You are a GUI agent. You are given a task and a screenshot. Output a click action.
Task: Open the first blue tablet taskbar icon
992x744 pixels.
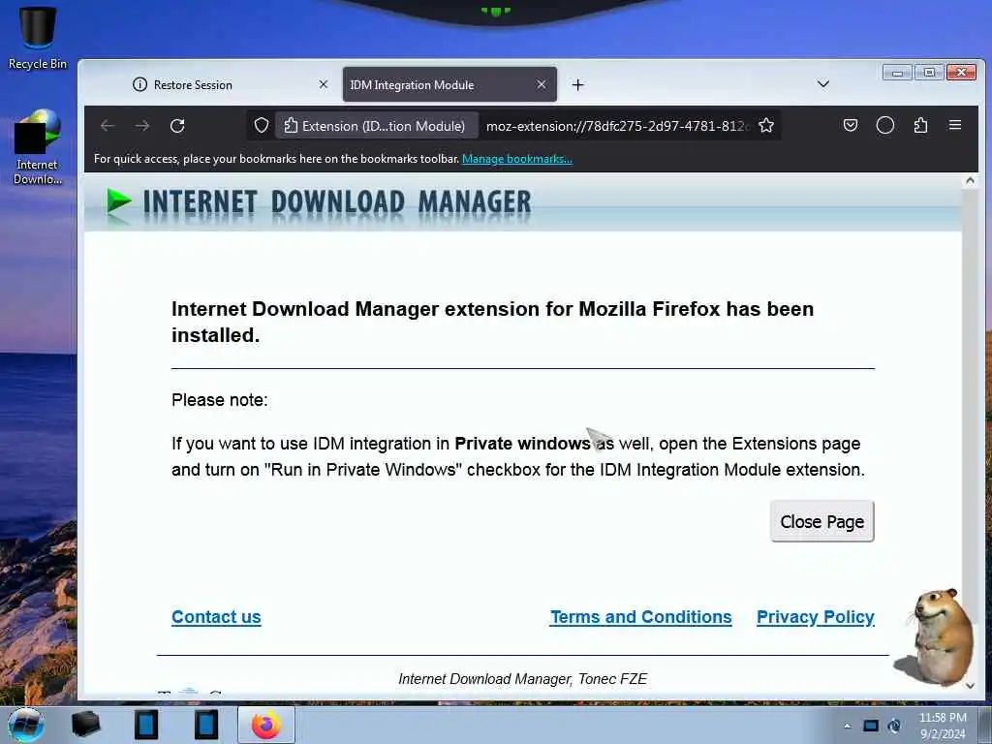[146, 725]
